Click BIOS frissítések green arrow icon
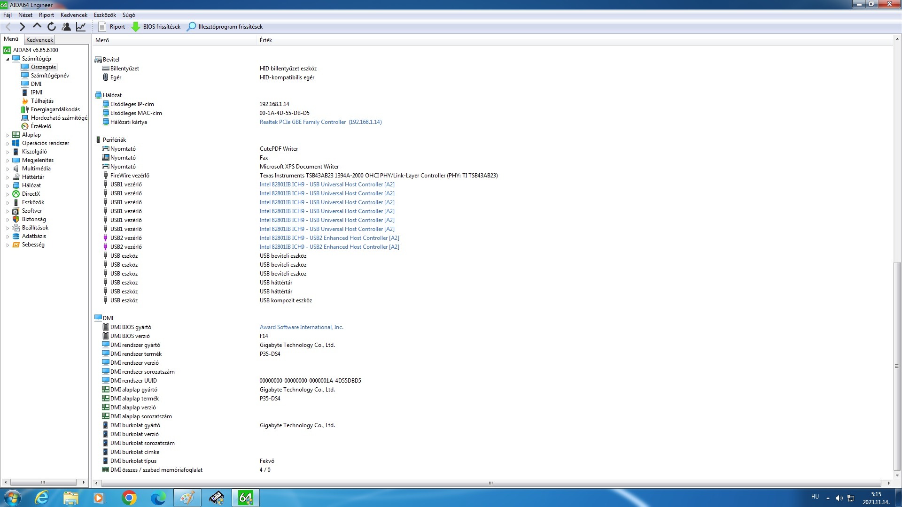Image resolution: width=902 pixels, height=507 pixels. [x=136, y=27]
